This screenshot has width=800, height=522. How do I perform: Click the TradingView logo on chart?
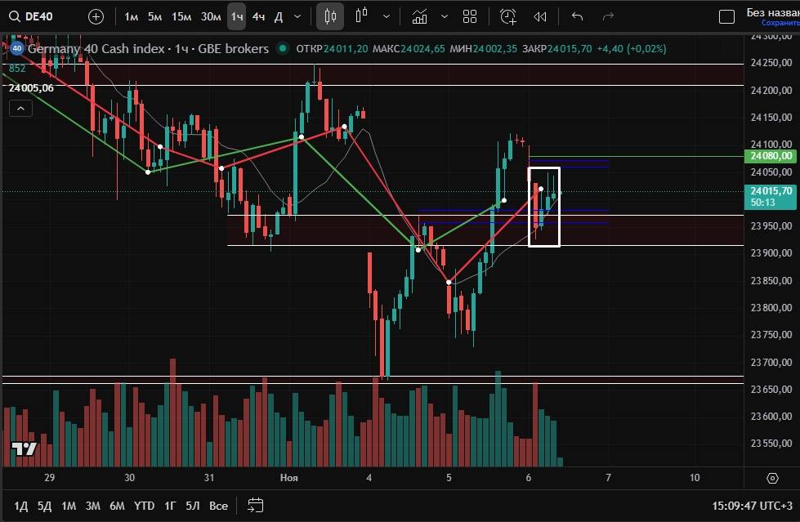click(24, 448)
